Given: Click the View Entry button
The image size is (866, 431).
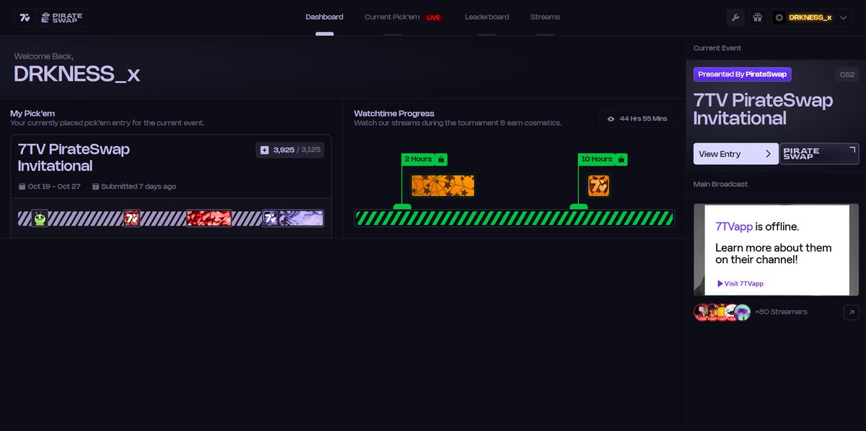Looking at the screenshot, I should 736,154.
